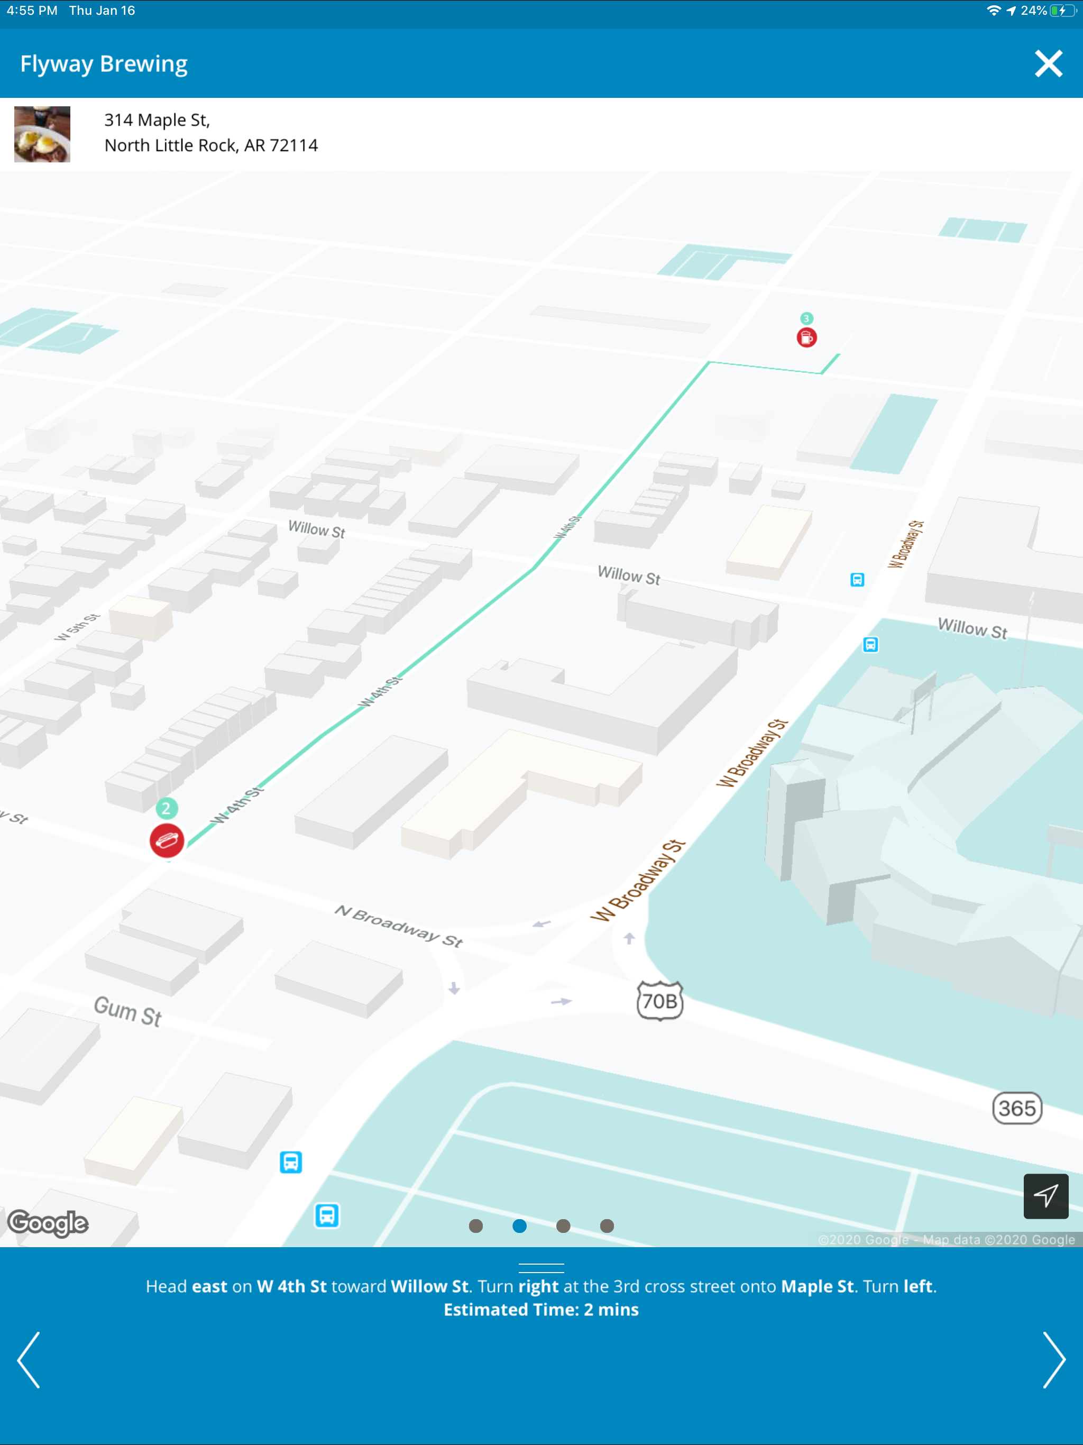Select the second (active) page indicator dot
This screenshot has height=1445, width=1083.
tap(520, 1226)
